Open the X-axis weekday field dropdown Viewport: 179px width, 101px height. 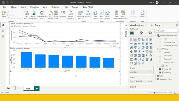point(149,72)
